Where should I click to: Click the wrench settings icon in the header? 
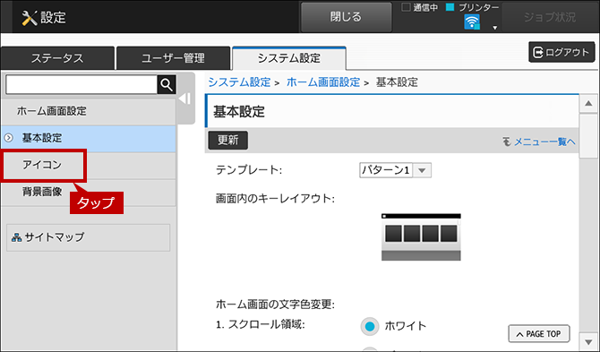29,18
